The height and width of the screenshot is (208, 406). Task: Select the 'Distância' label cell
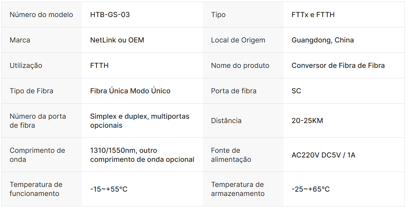pyautogui.click(x=226, y=121)
